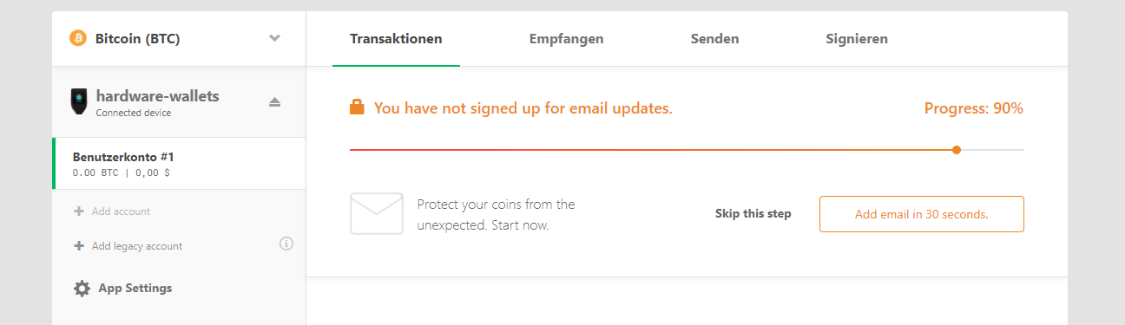Expand the Bitcoin (BTC) coin dropdown chevron

coord(274,38)
